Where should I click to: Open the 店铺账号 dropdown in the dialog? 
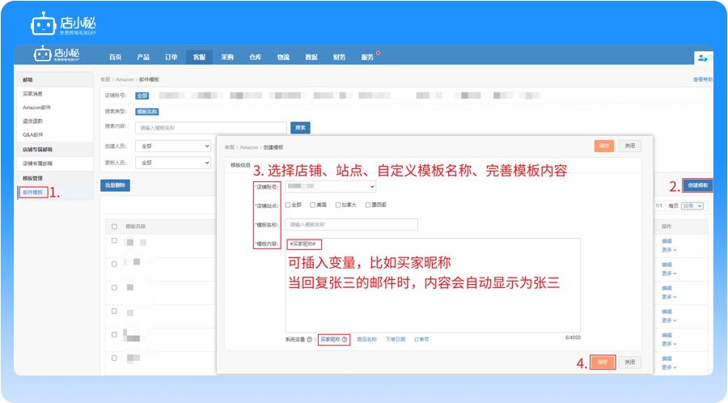[x=331, y=186]
